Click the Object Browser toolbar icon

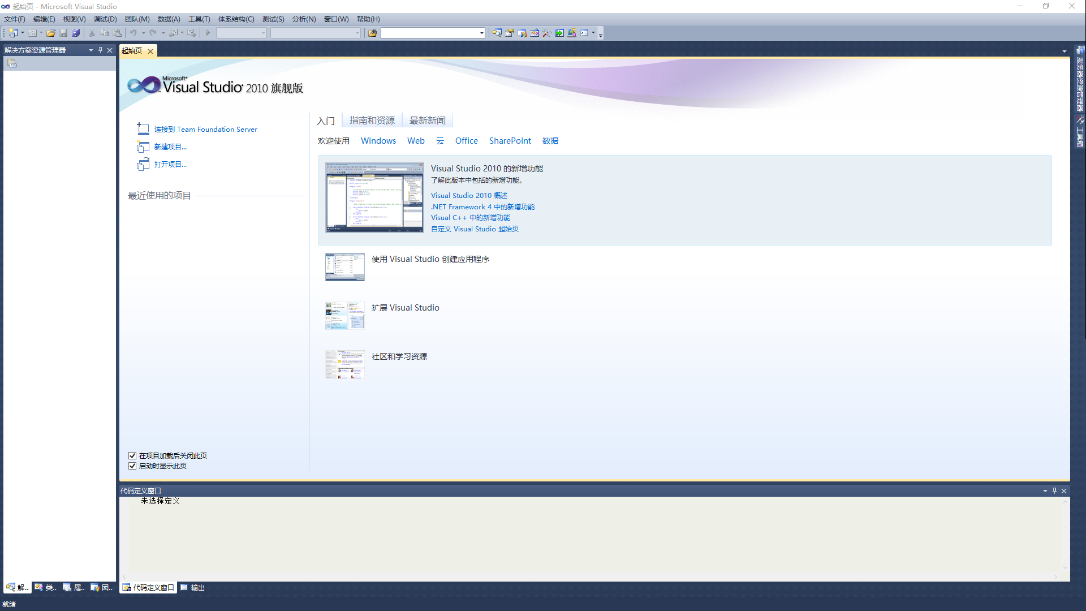[535, 33]
